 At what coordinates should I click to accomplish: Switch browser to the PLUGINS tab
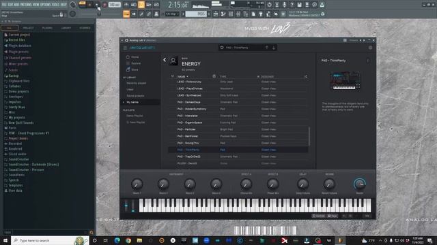coord(47,28)
